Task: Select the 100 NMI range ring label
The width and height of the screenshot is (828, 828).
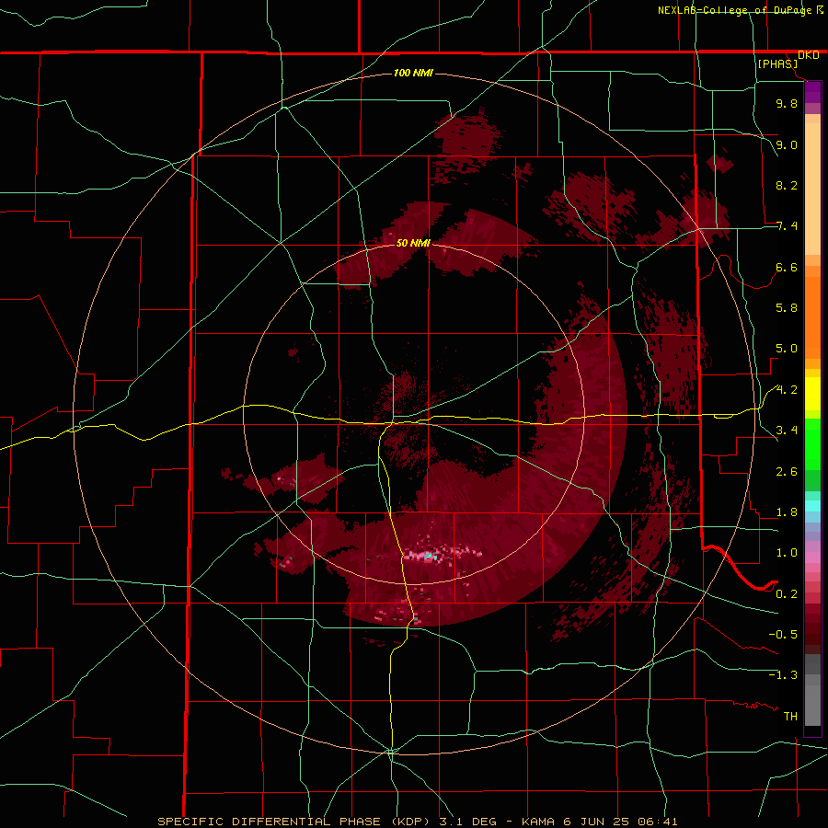Action: (413, 73)
